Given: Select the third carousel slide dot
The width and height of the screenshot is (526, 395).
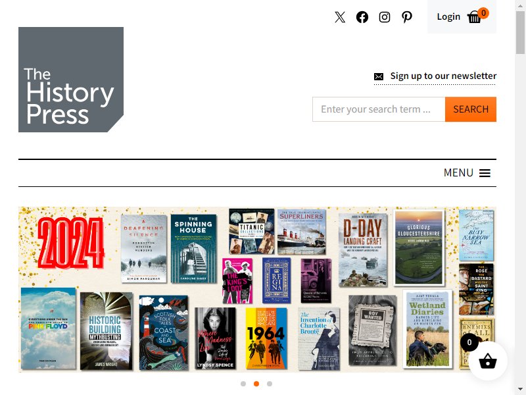Looking at the screenshot, I should (270, 384).
